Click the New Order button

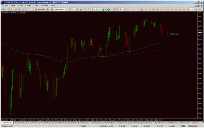[40, 9]
